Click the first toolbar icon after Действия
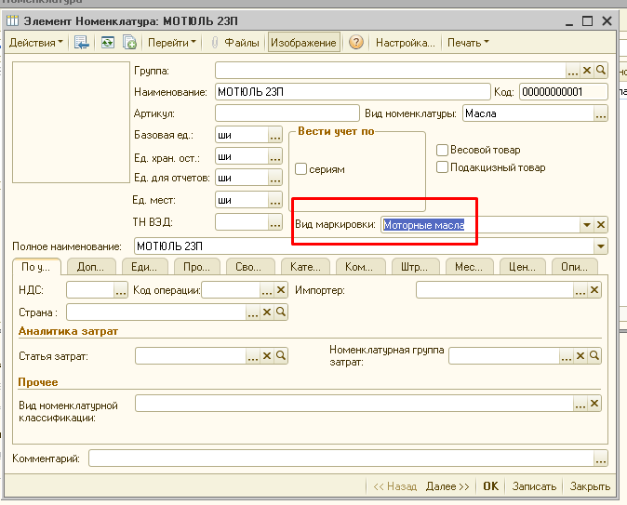 click(82, 43)
